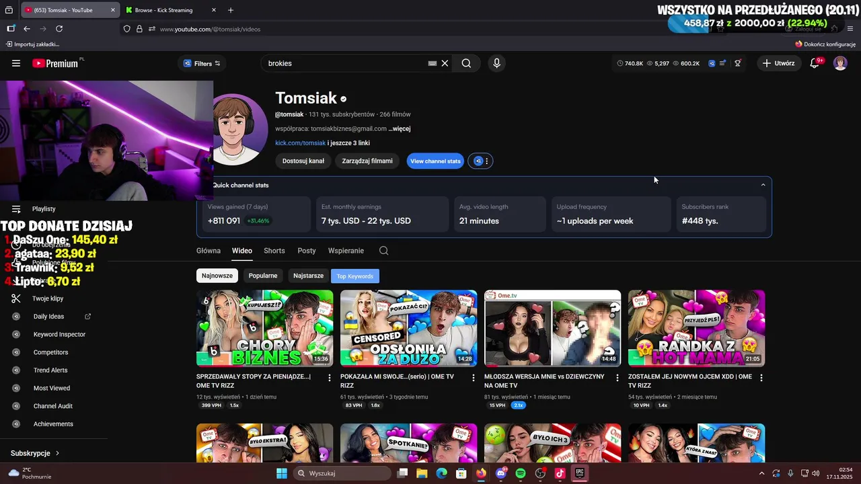
Task: Open the ODSŁONIŁA ZA DUŻO video thumbnail
Action: (408, 328)
